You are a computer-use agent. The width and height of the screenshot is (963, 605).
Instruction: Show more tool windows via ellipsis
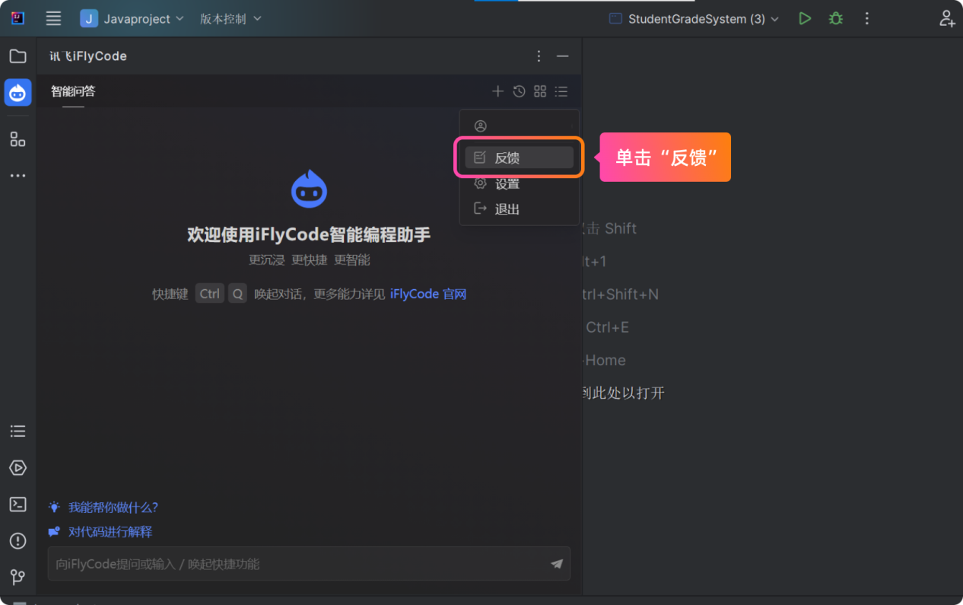coord(17,176)
